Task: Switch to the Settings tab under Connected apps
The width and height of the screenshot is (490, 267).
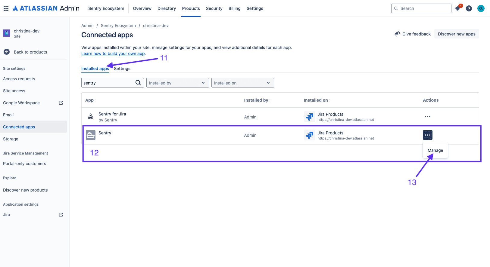Action: [122, 69]
